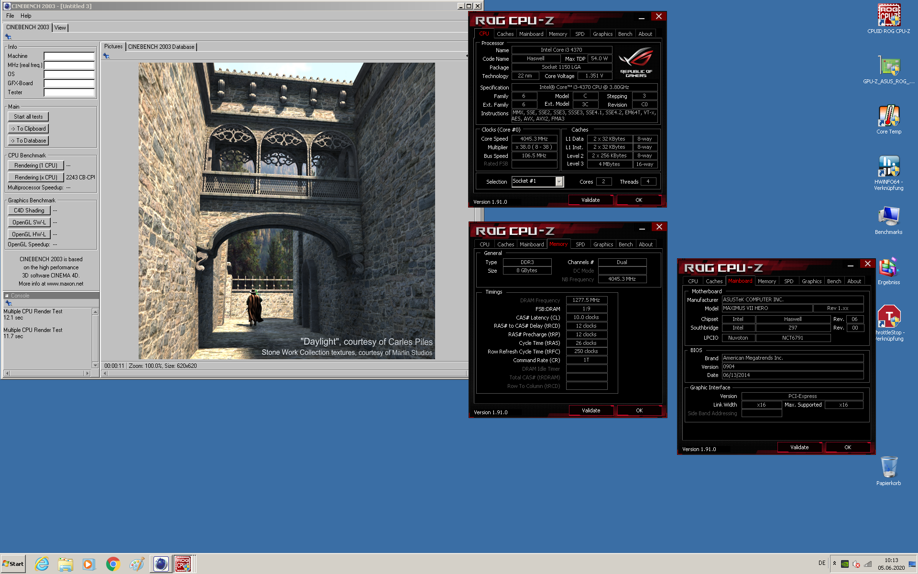Click Validate in Mainboard CPU-Z window
This screenshot has width=918, height=574.
tap(799, 447)
